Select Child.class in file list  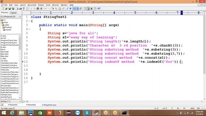[5, 70]
